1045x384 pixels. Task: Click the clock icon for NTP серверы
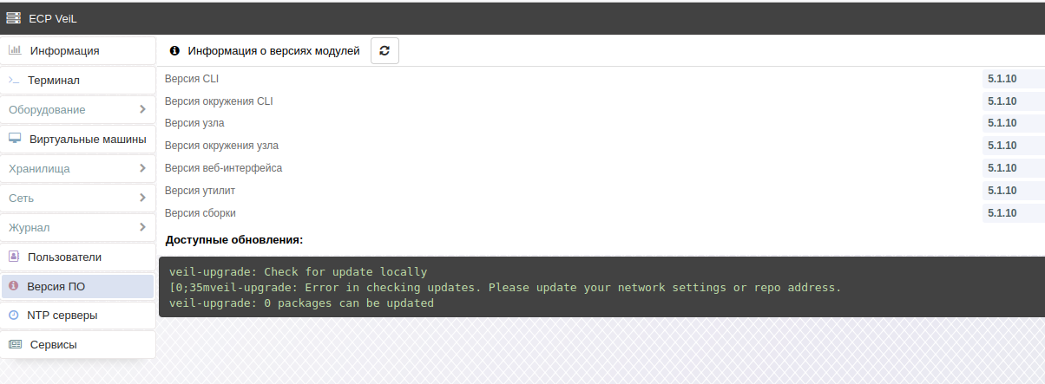14,316
